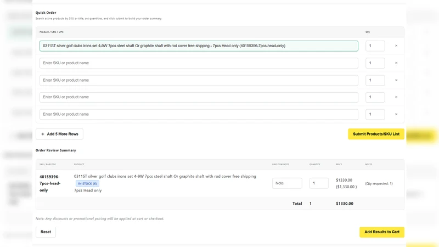Click the Total $1330.00 amount

[345, 204]
